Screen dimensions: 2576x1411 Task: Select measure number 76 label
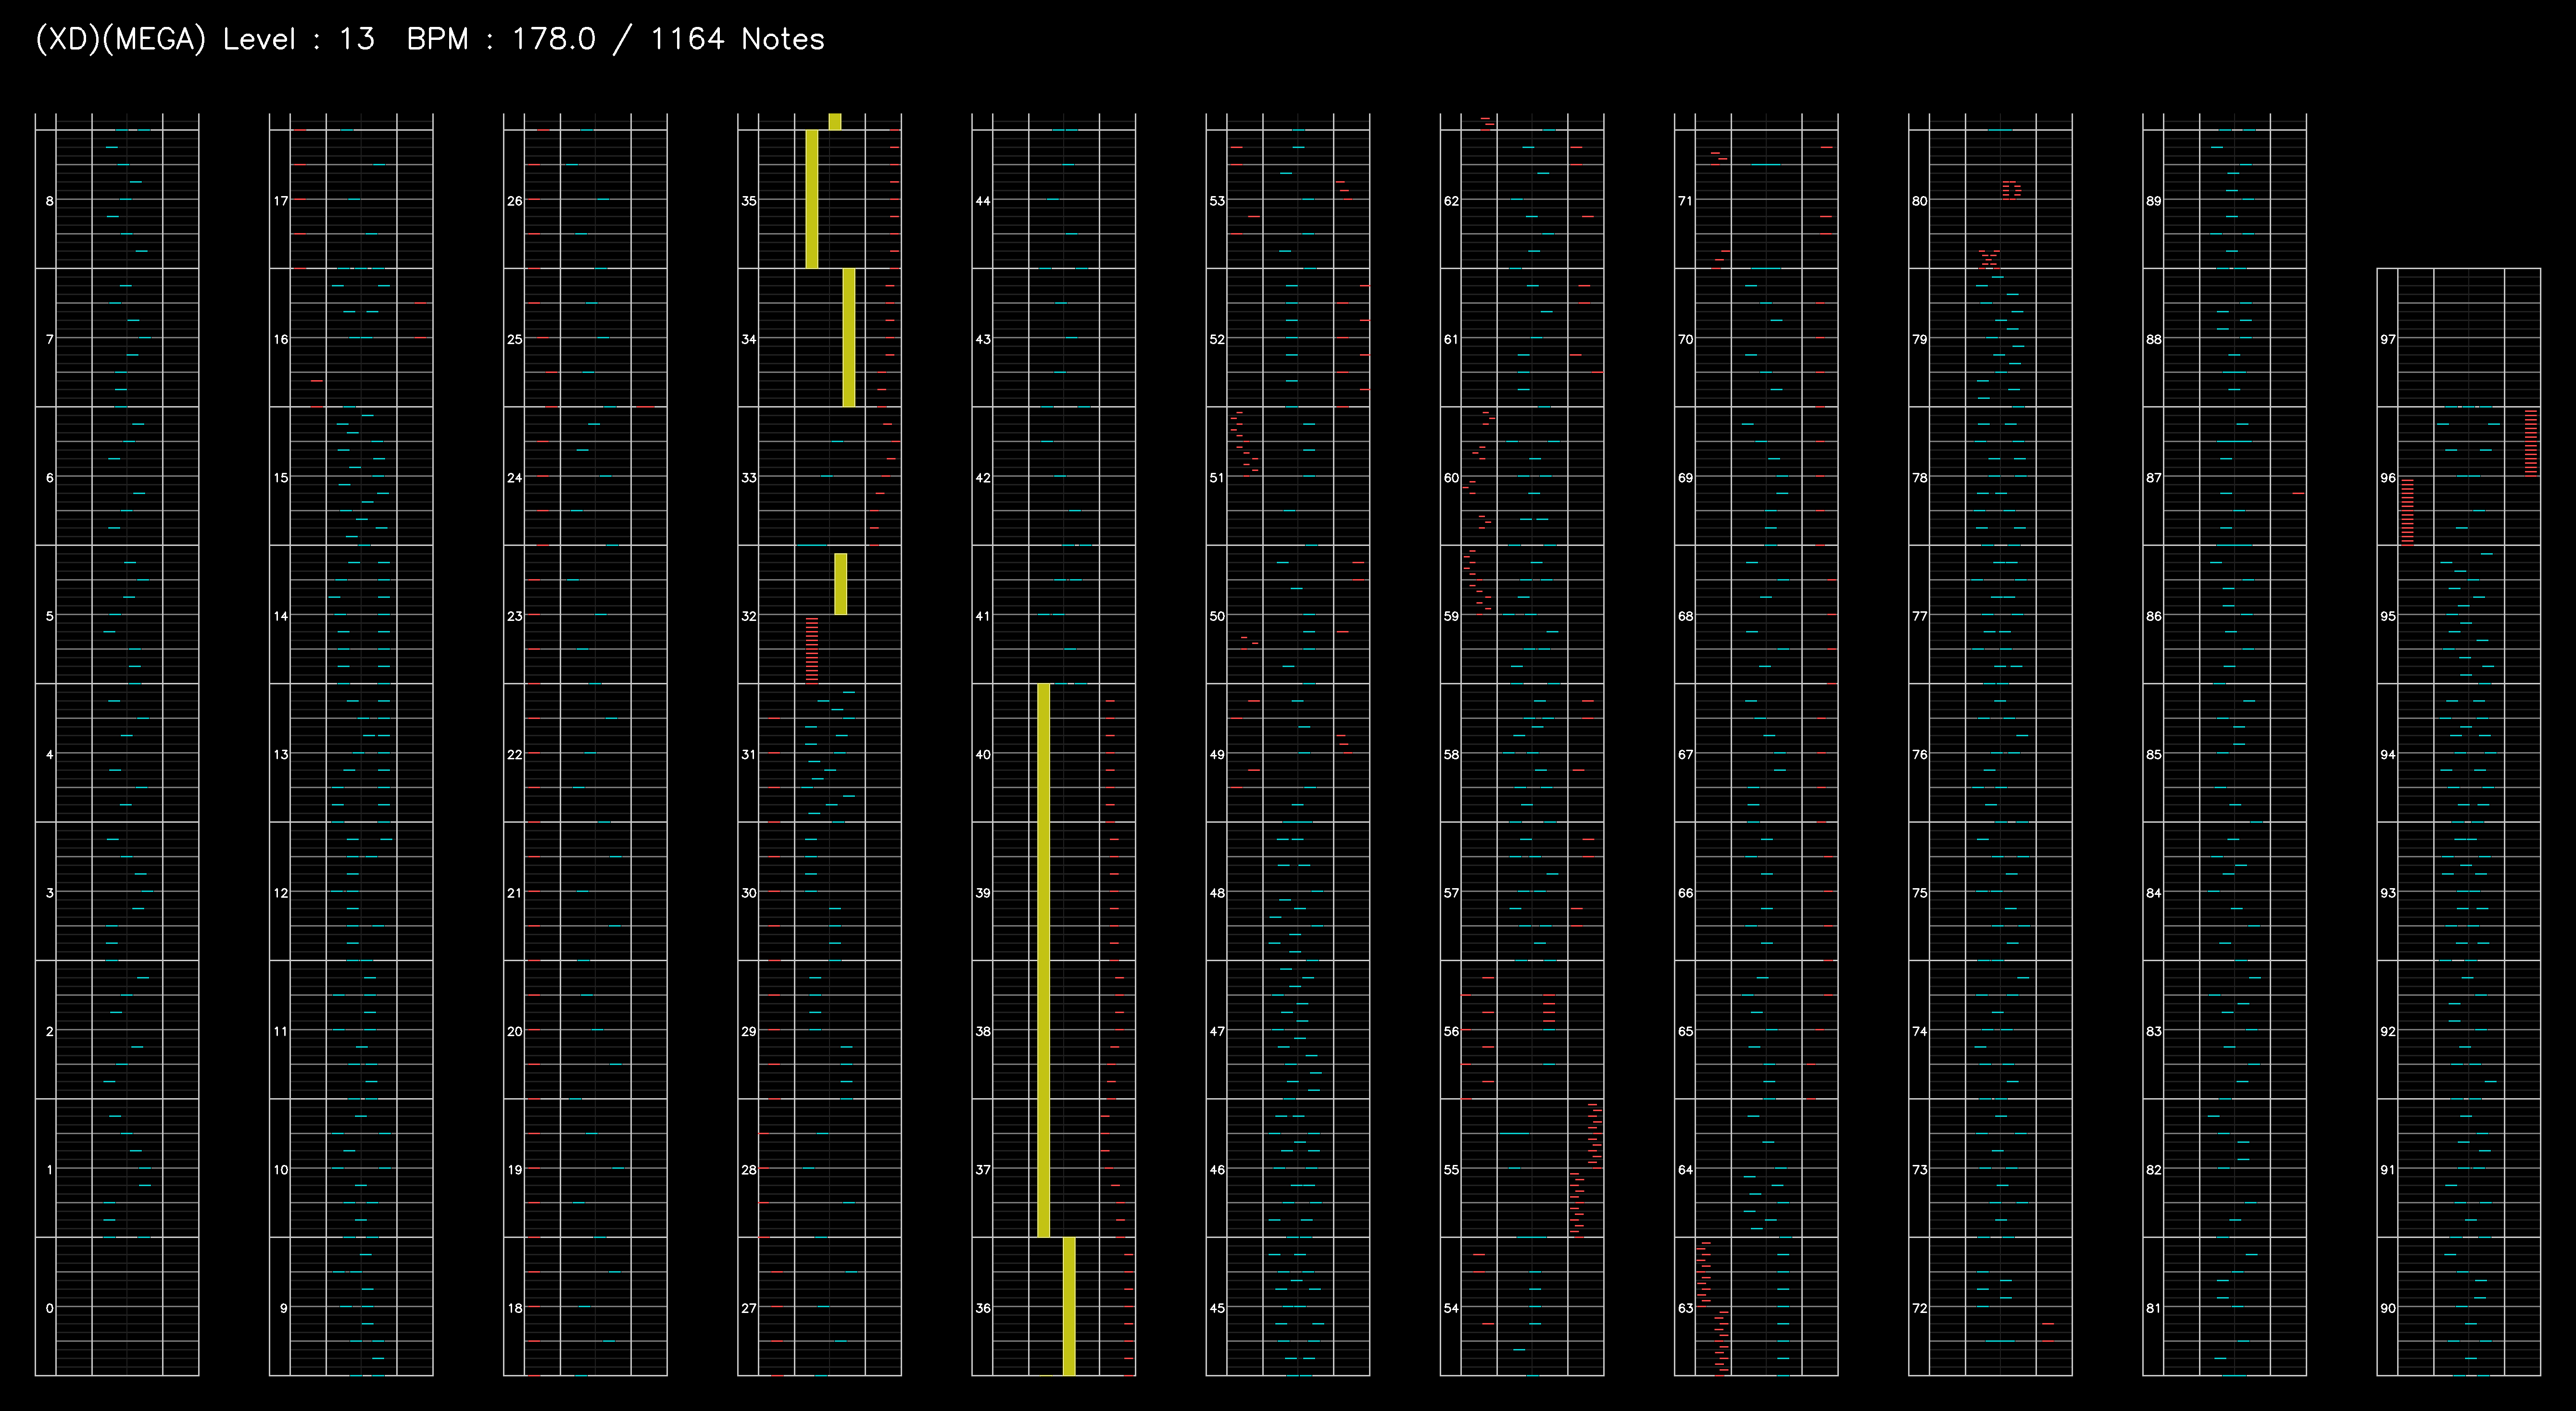(1919, 755)
